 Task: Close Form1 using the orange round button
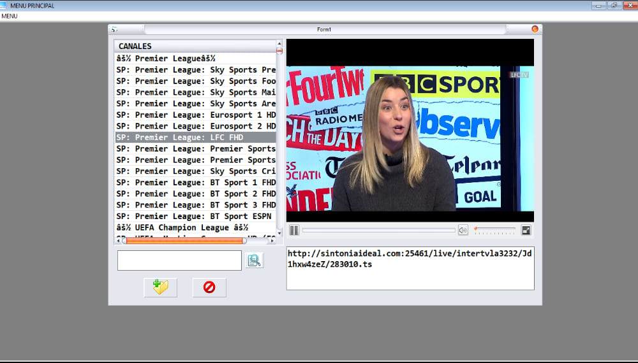tap(535, 29)
